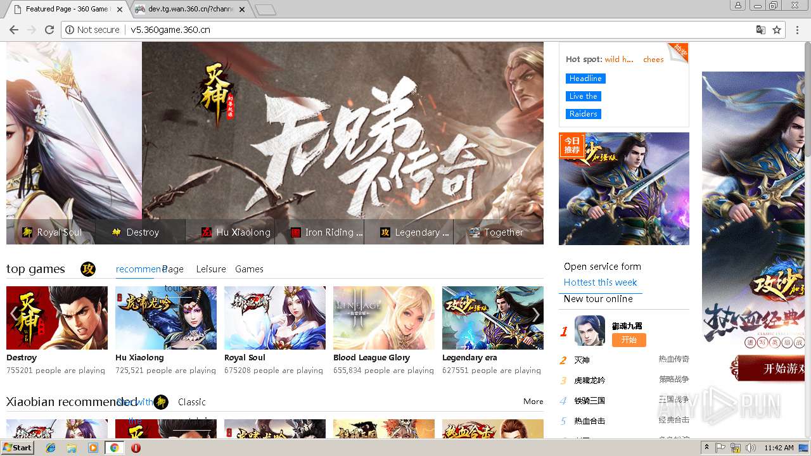Viewport: 811px width, 456px height.
Task: Switch to the New tour online tab
Action: pos(598,299)
